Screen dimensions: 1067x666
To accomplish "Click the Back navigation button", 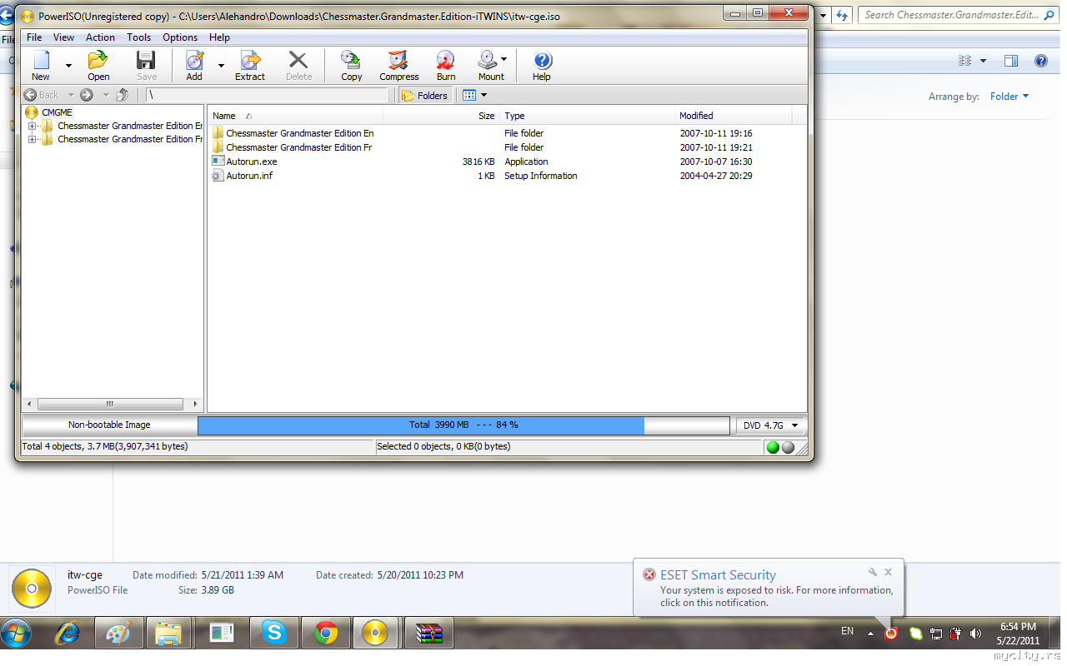I will (42, 95).
